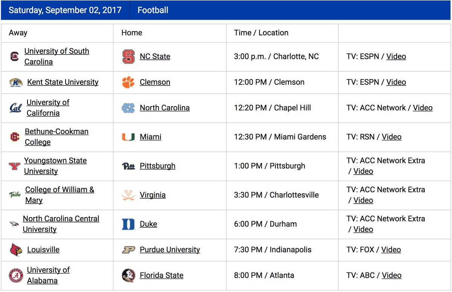Viewport: 452px width, 292px height.
Task: Open the Kent State University link
Action: point(63,82)
